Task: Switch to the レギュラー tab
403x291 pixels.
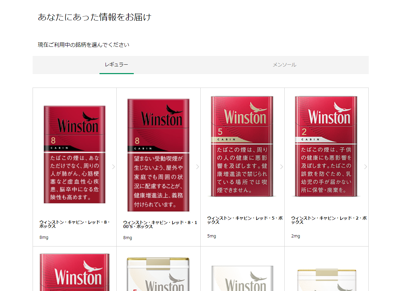Action: [x=116, y=65]
